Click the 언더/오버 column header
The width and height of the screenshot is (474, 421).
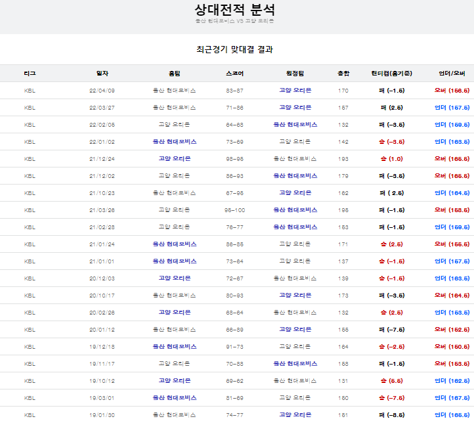point(452,73)
